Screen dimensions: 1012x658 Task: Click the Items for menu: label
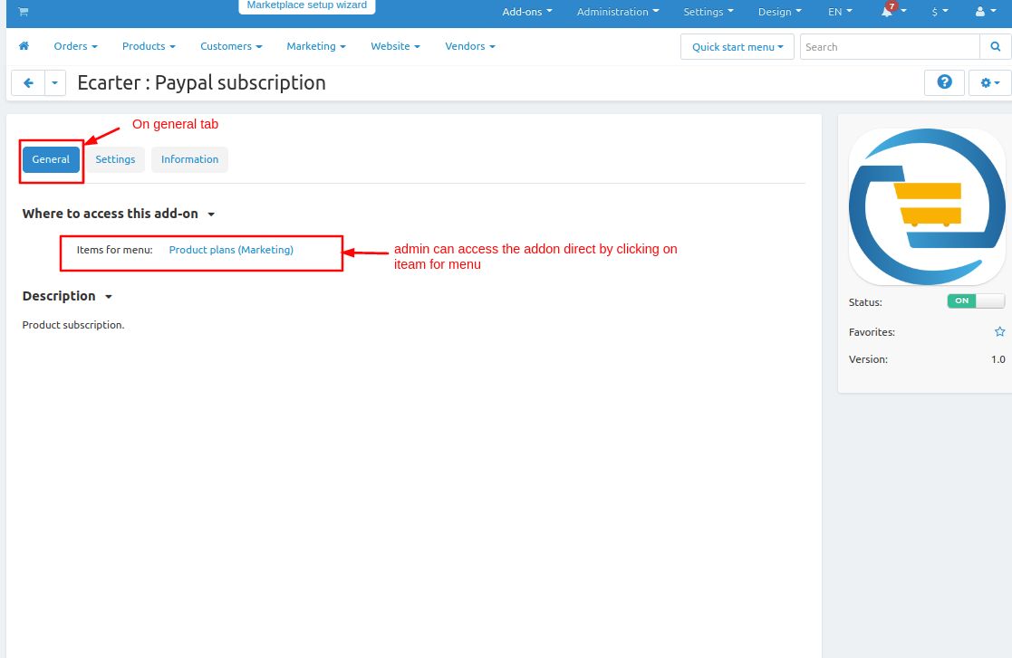115,250
